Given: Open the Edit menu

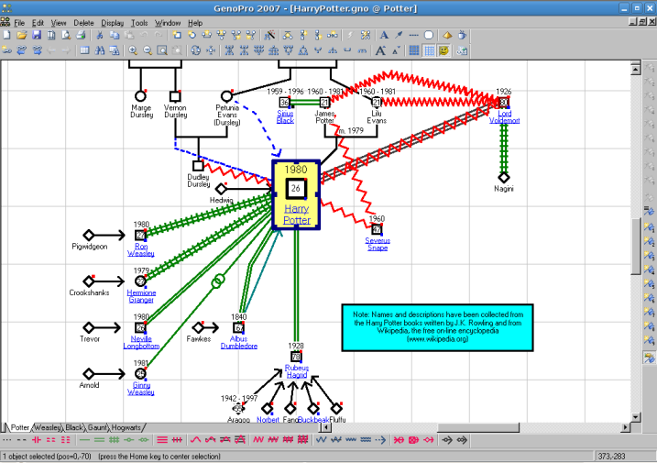Looking at the screenshot, I should [x=38, y=23].
